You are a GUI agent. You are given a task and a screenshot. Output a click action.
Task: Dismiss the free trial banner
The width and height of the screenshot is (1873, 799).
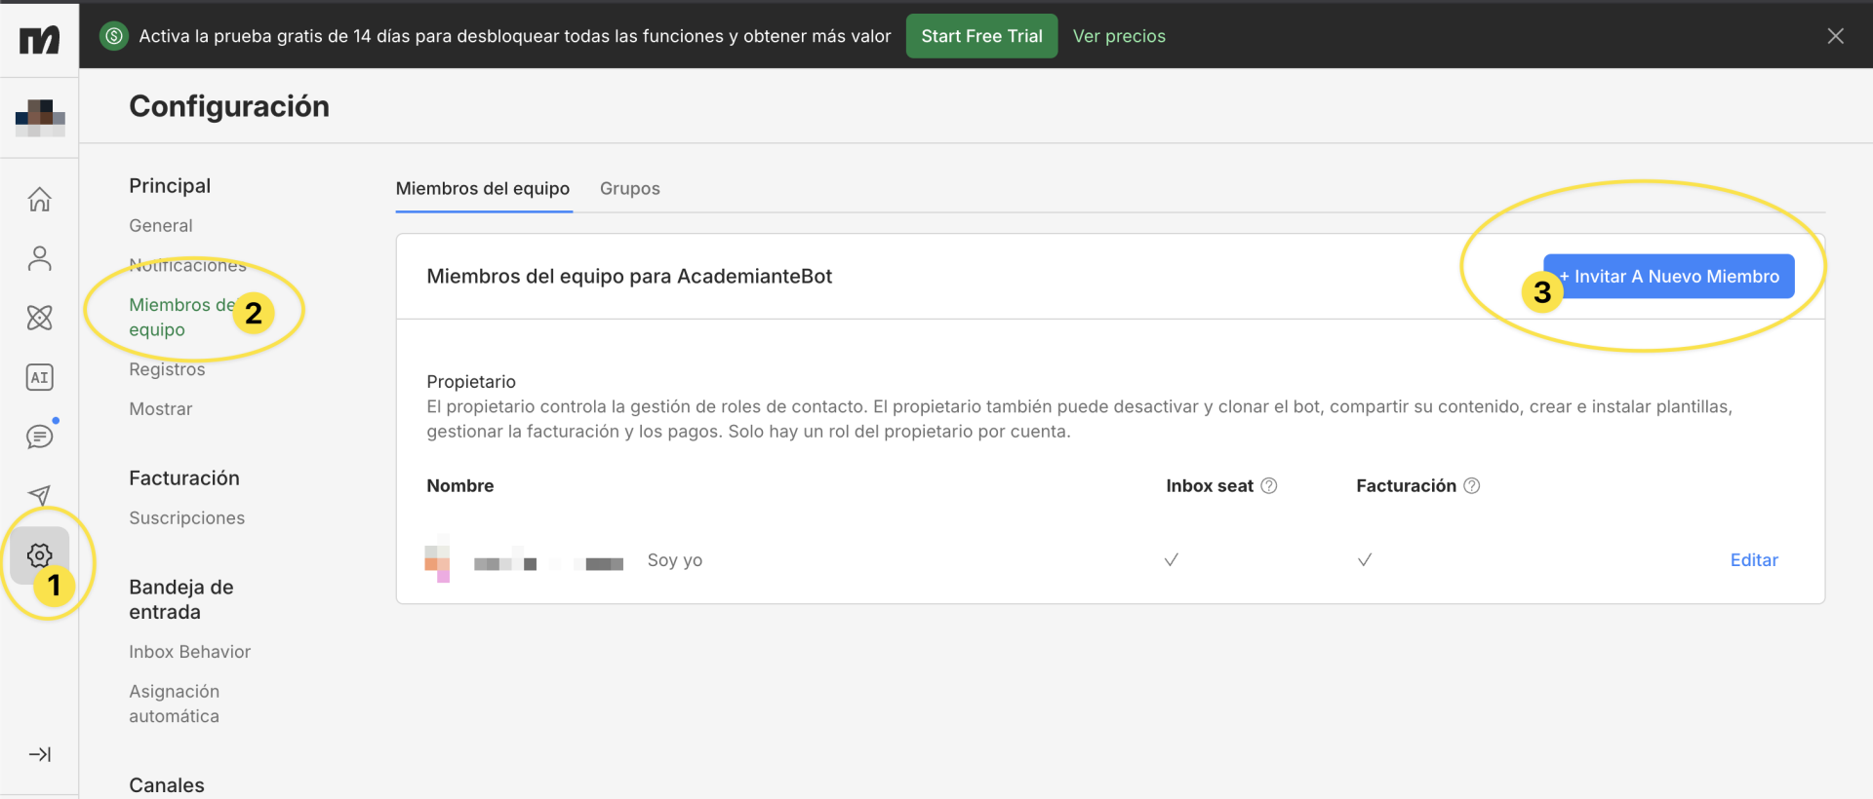(x=1835, y=36)
